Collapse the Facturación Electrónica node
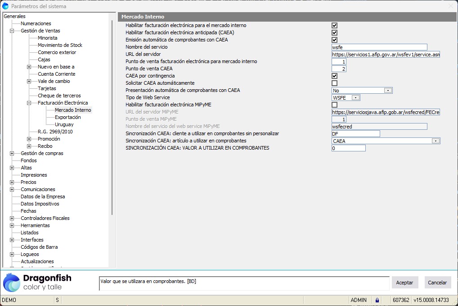 tap(29, 103)
